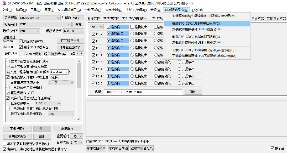Click the STC-ISP application logo icon
The height and width of the screenshot is (153, 287).
pos(4,3)
